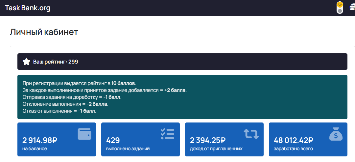Screen dimensions: 355x162
Task: Click the line mentioning "10 баллов"
Action: coord(79,83)
